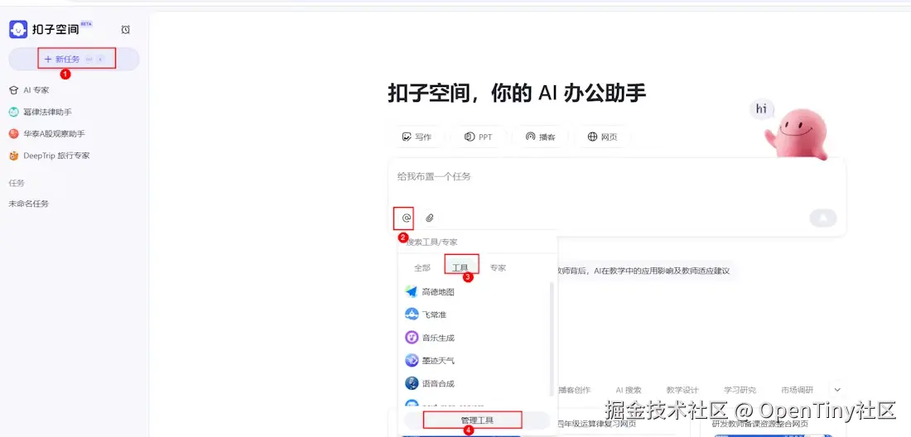This screenshot has width=911, height=437.
Task: Choose the 播客 podcast mode chip
Action: click(540, 137)
